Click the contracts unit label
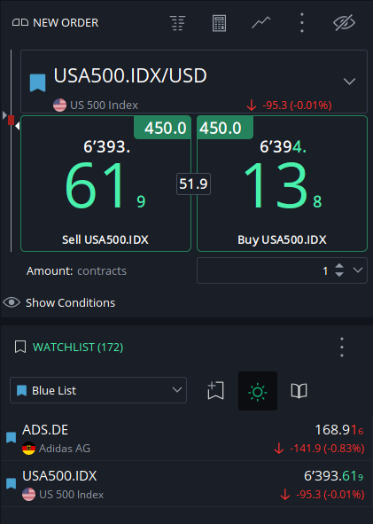Viewport: 373px width, 524px height. pyautogui.click(x=102, y=270)
